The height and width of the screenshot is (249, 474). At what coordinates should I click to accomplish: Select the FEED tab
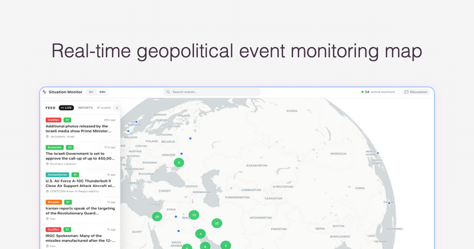click(51, 108)
